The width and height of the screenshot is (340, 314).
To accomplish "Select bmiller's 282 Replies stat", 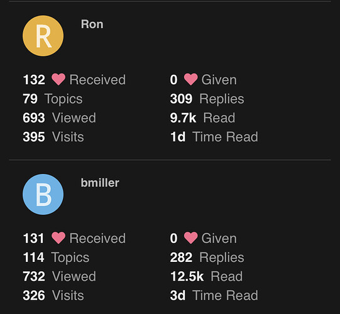I will point(207,257).
